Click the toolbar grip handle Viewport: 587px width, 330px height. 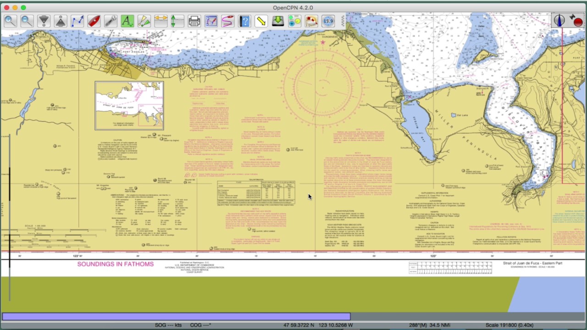(342, 21)
